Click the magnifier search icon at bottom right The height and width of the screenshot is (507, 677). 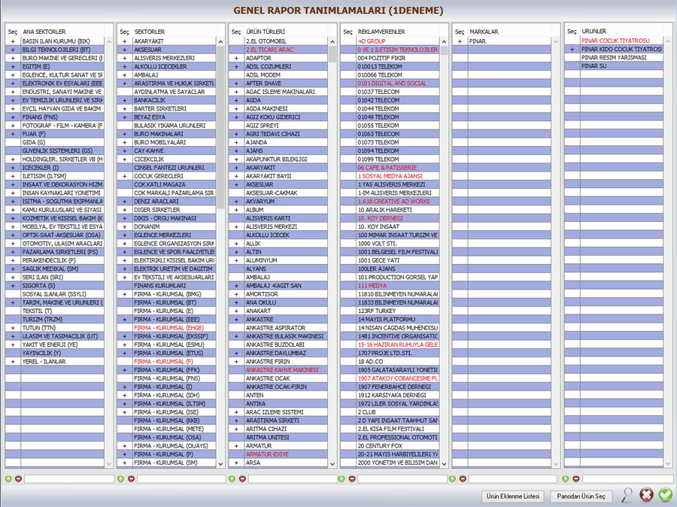[x=627, y=495]
